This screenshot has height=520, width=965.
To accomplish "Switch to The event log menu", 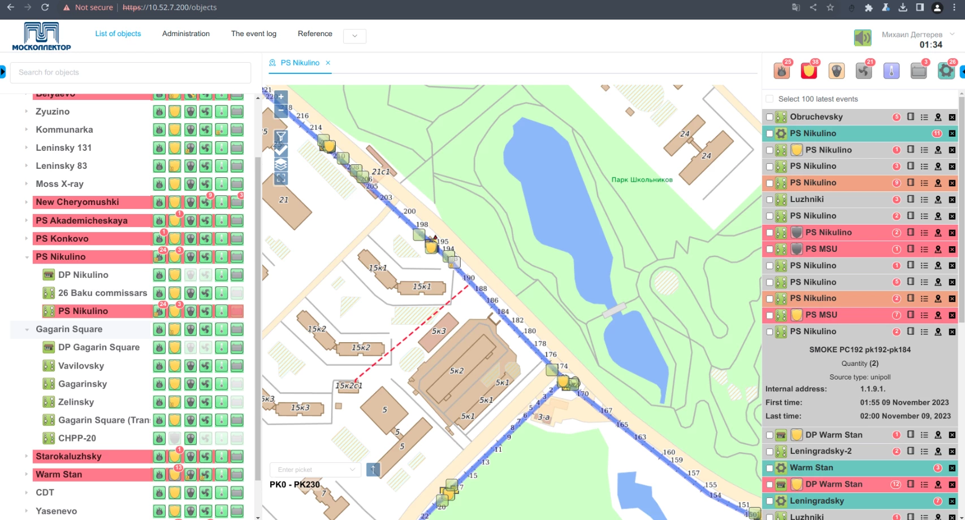I will point(253,34).
